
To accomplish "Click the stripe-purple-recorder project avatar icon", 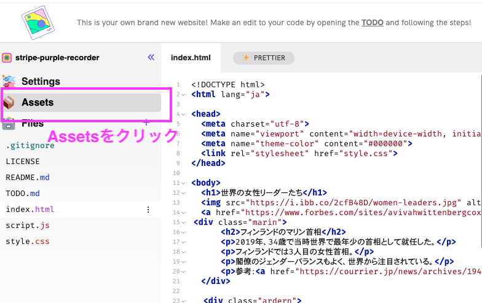I will pyautogui.click(x=7, y=58).
